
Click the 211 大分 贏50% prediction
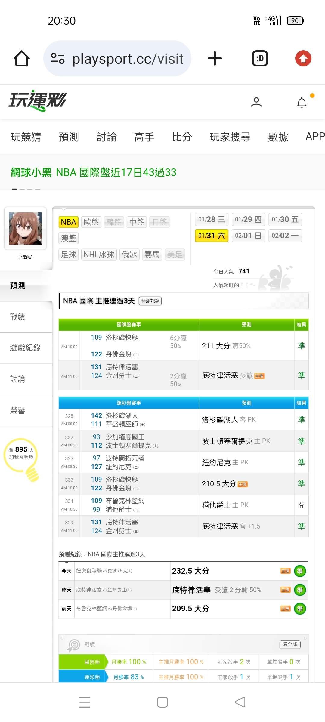(x=226, y=346)
